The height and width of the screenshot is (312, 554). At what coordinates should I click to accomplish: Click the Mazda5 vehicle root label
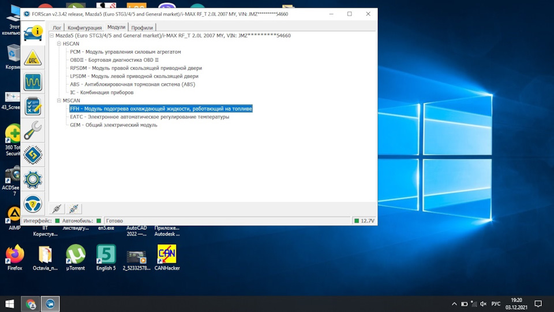173,35
